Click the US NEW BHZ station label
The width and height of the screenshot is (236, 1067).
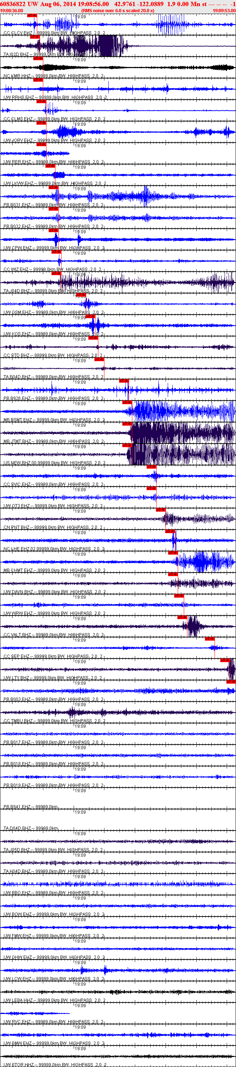coord(54,463)
